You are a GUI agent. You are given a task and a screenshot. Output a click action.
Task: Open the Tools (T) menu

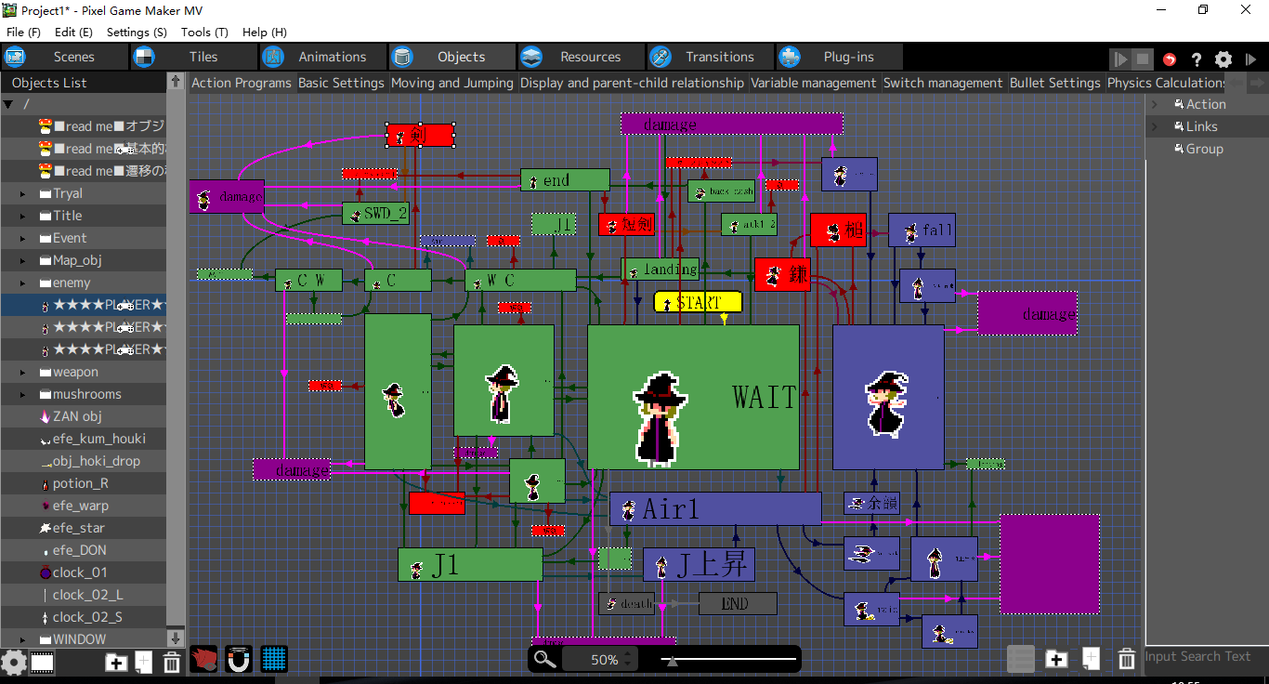(204, 32)
